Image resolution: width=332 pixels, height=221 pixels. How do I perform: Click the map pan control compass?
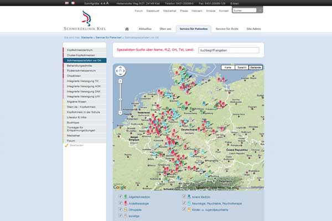pos(120,71)
